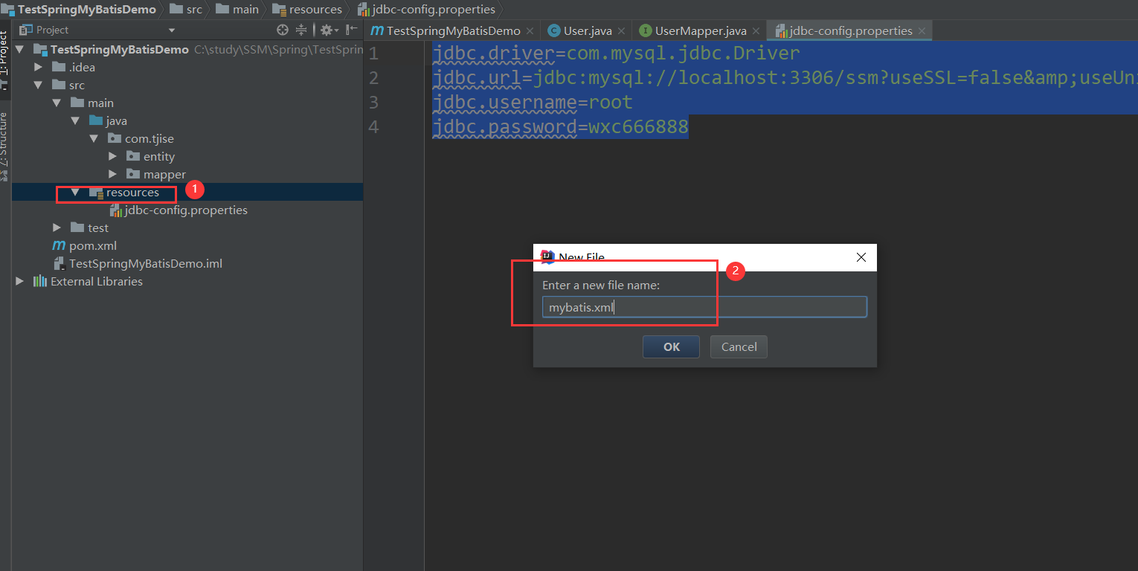Click jdbc.driver line in editor
Viewport: 1138px width, 571px height.
[617, 54]
